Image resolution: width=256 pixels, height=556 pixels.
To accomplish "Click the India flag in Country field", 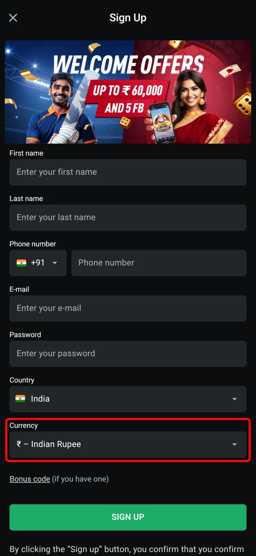I will [20, 399].
